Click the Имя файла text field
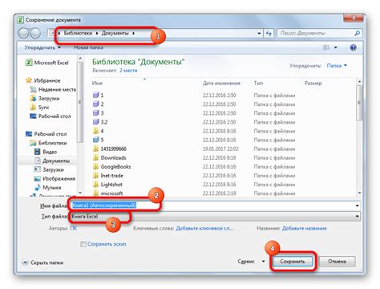Screen dimensions: 380x289 point(215,206)
